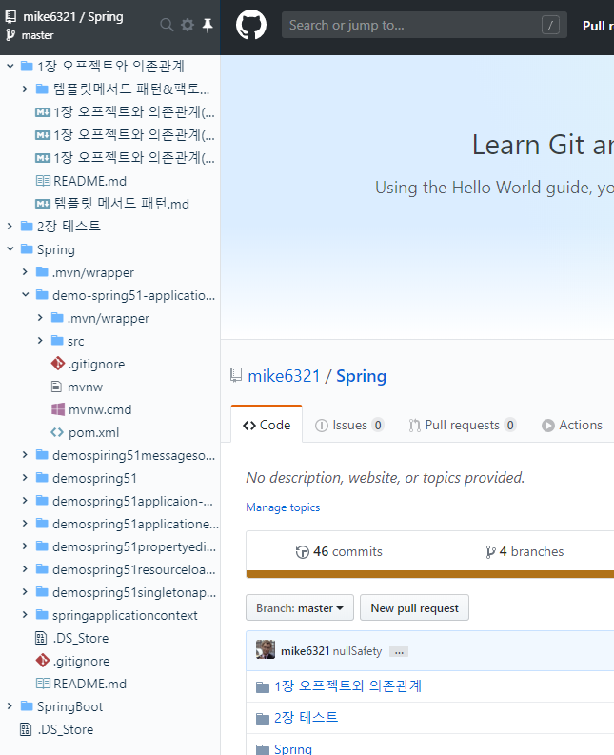Open the inner .mvn/wrapper folder icon

pos(57,317)
